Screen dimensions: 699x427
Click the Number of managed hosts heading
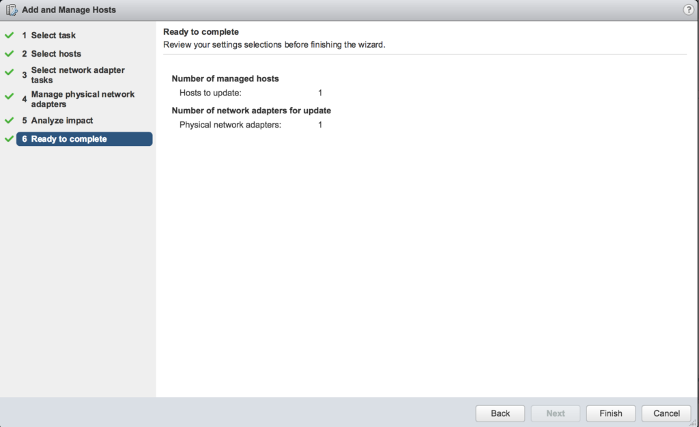[225, 79]
